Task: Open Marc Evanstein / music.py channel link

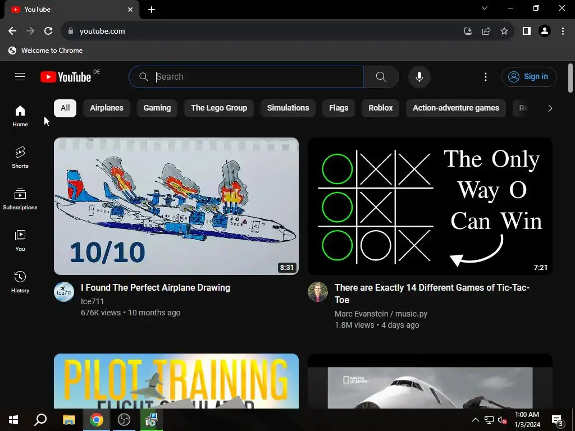Action: pyautogui.click(x=381, y=314)
